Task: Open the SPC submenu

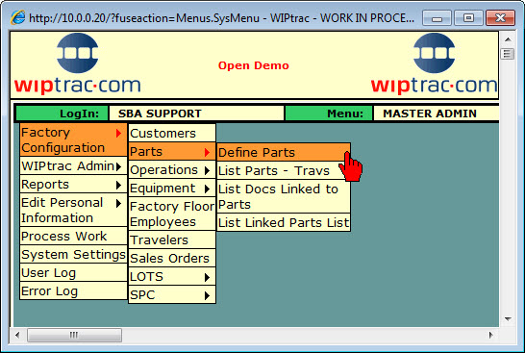Action: (x=172, y=294)
